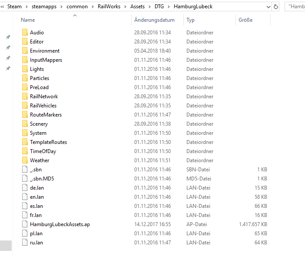Click the Environment folder icon
305x257 pixels.
point(25,50)
